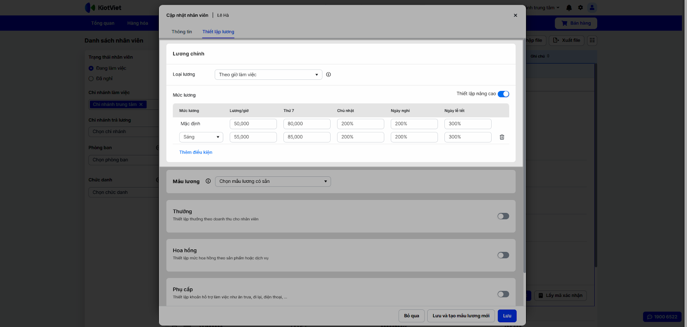Click the Mặc định Lương/giờ input field
Viewport: 687px width, 327px height.
(253, 124)
